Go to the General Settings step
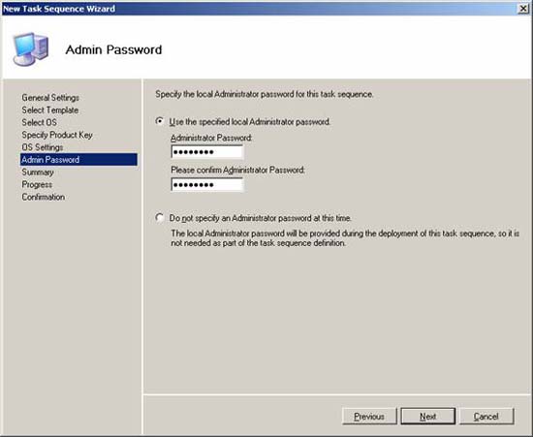533x437 pixels. (50, 98)
